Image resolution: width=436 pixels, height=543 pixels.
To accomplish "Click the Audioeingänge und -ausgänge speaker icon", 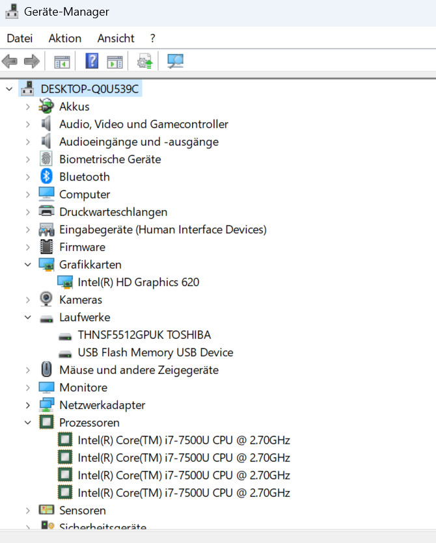I will 46,141.
